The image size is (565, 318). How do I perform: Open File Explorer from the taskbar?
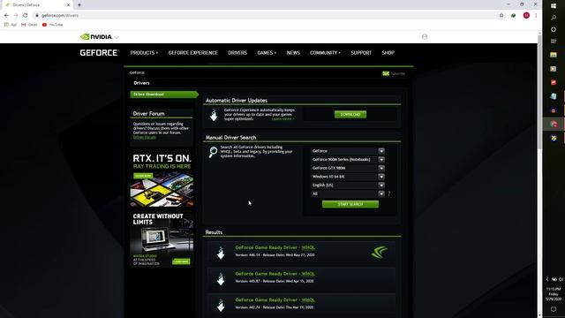pos(554,55)
